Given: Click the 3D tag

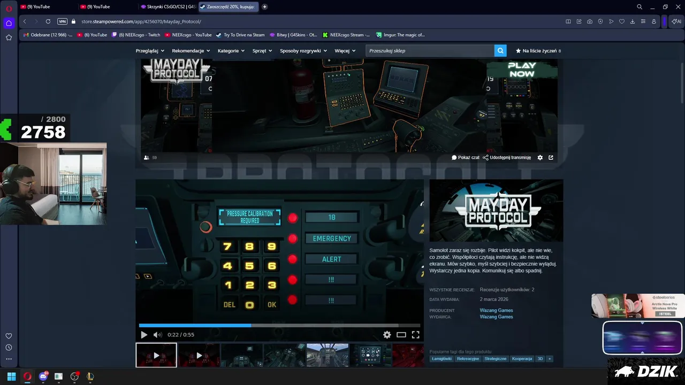Looking at the screenshot, I should tap(540, 359).
